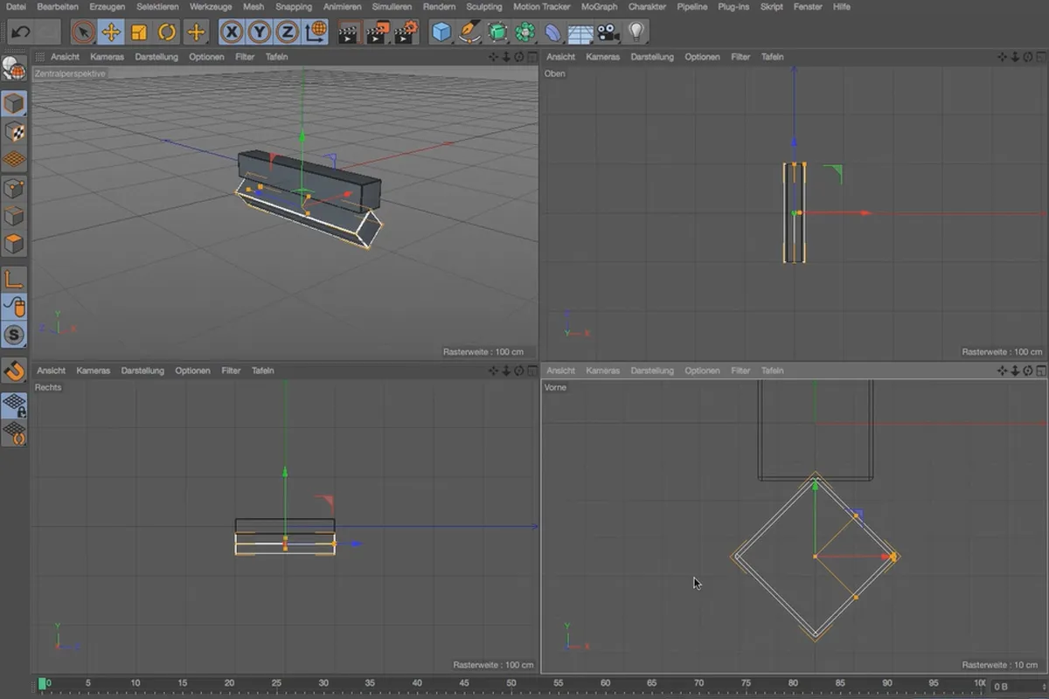The width and height of the screenshot is (1049, 699).
Task: Click the zoom-camera icon of the Vorne viewport
Action: (x=1016, y=370)
